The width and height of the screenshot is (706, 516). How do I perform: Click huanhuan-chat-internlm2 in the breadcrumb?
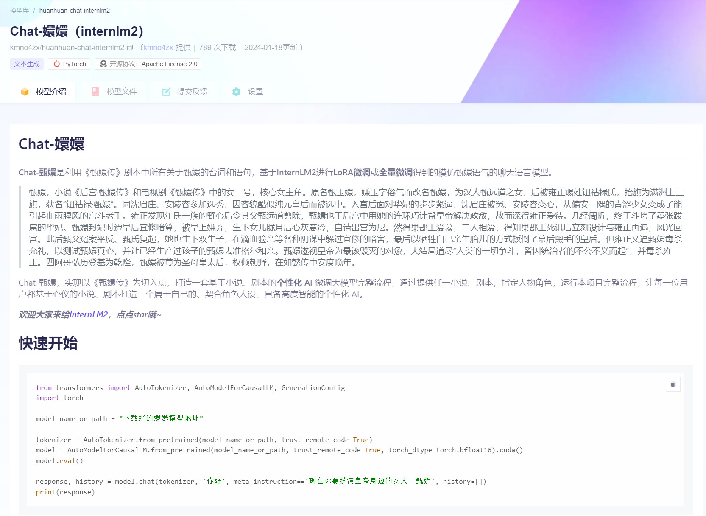(x=75, y=11)
